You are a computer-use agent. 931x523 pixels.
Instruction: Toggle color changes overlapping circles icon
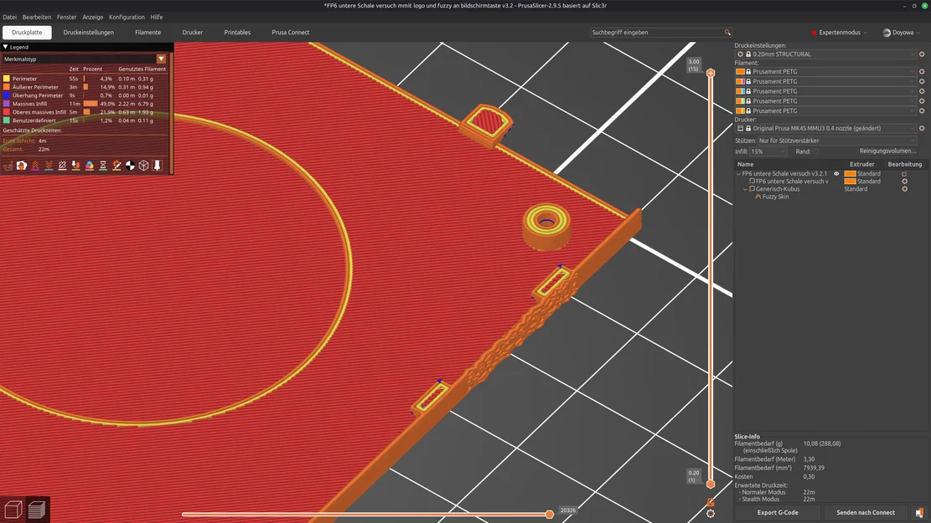pyautogui.click(x=90, y=166)
